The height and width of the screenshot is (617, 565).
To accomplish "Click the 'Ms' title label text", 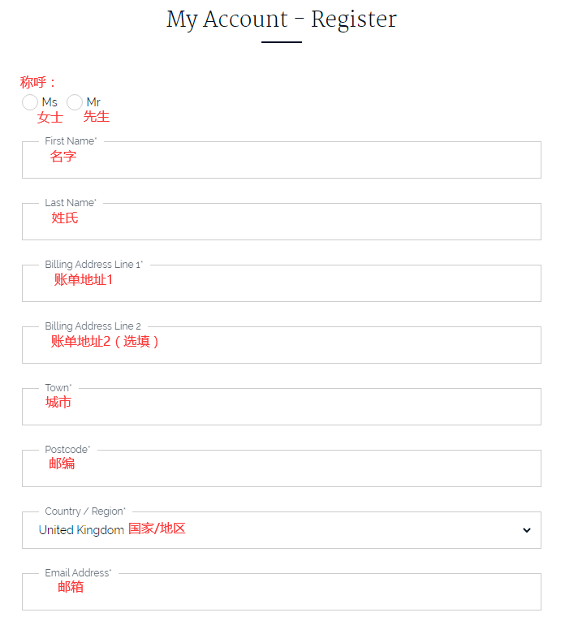I will (50, 102).
